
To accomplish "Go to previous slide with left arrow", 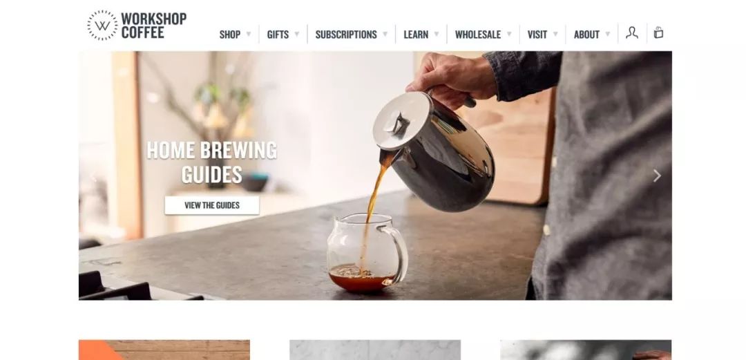I will 94,178.
